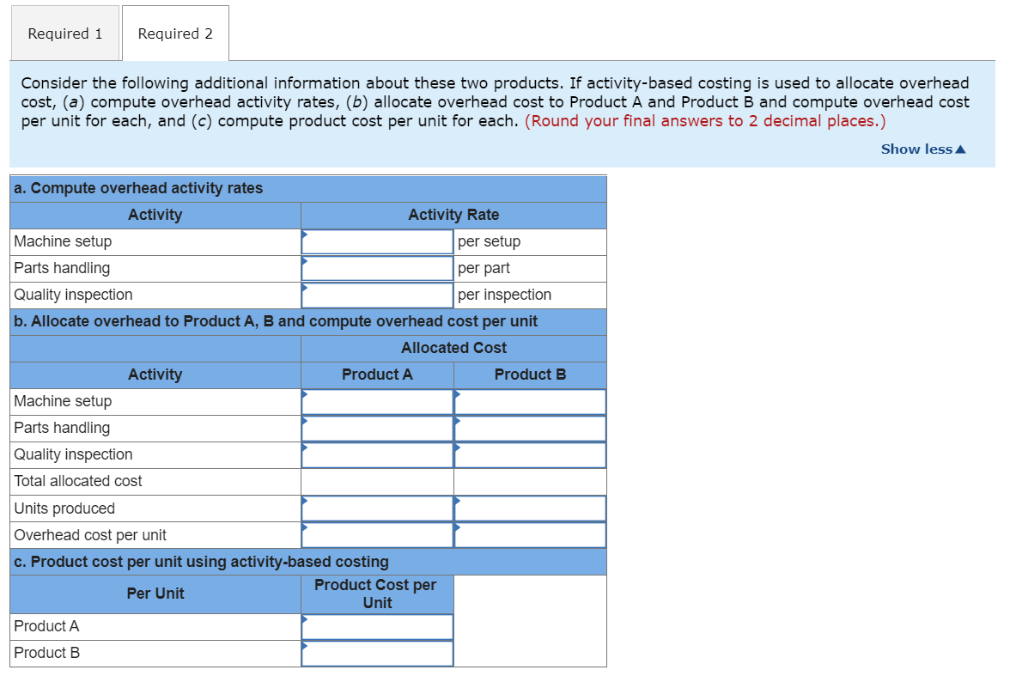Select the Machine setup activity rate input field
The width and height of the screenshot is (1016, 676).
tap(376, 241)
